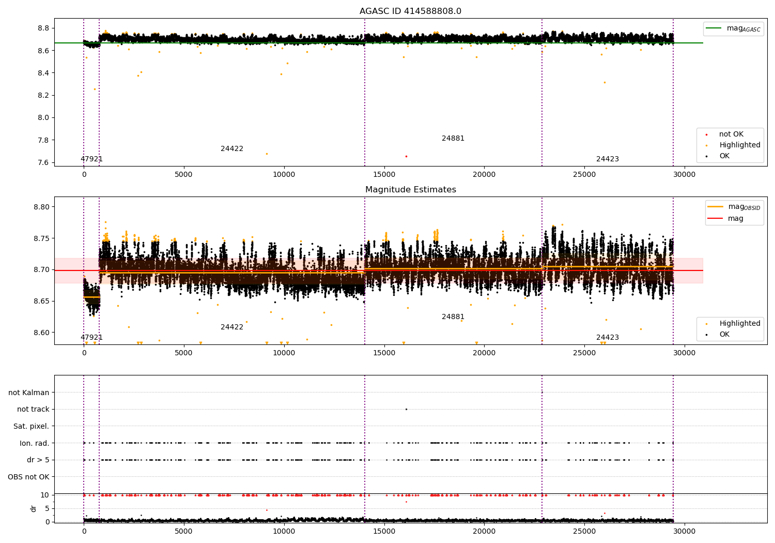Click the orange mag OBSID legend line
775x543 pixels.
tap(716, 207)
